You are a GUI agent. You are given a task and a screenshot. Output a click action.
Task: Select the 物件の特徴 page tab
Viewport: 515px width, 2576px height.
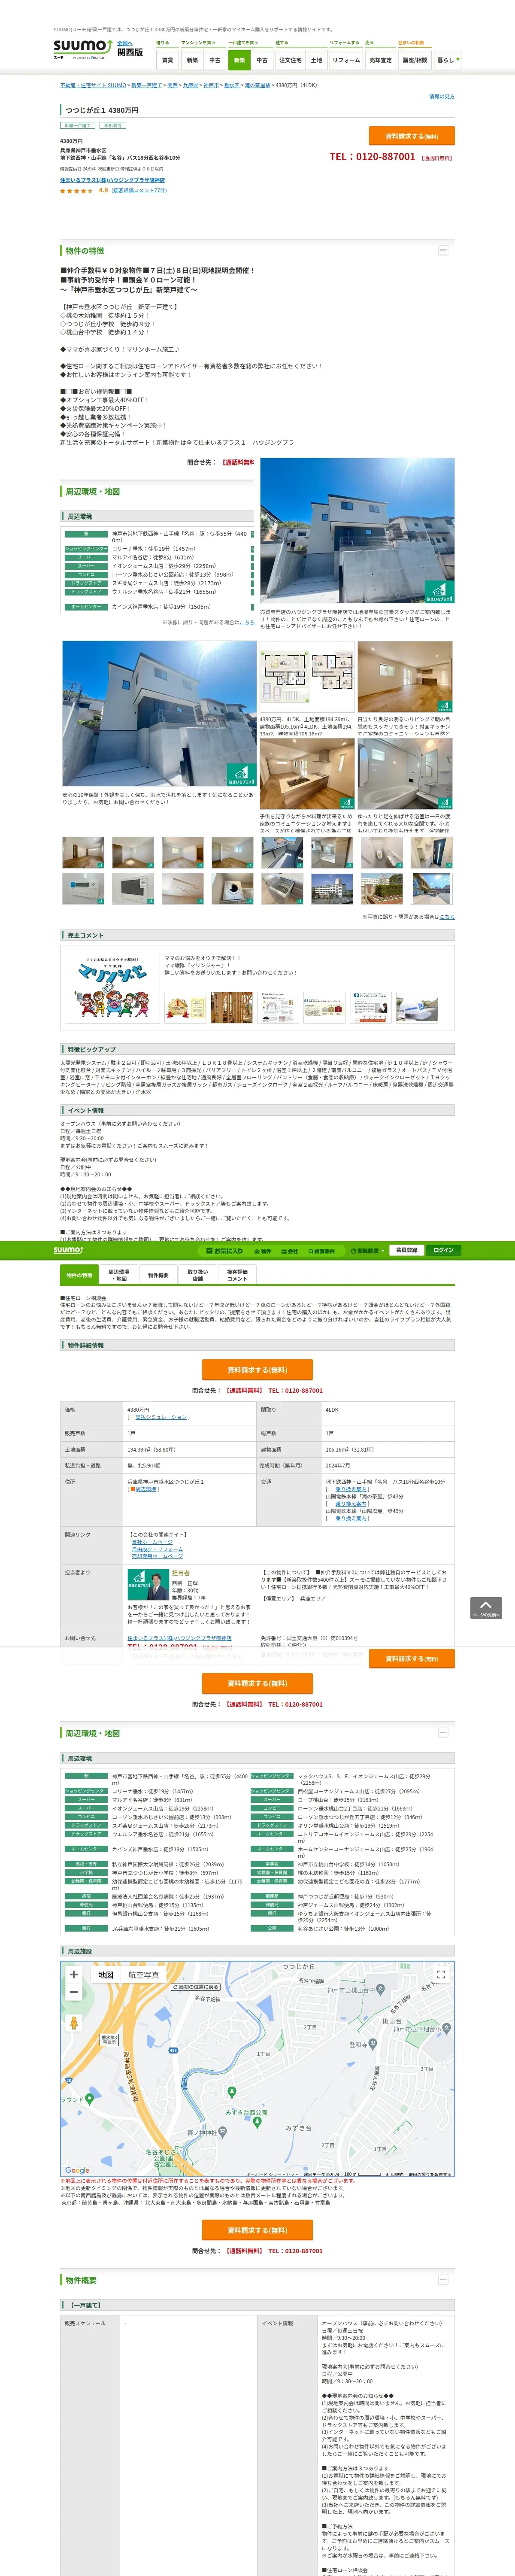(79, 1275)
